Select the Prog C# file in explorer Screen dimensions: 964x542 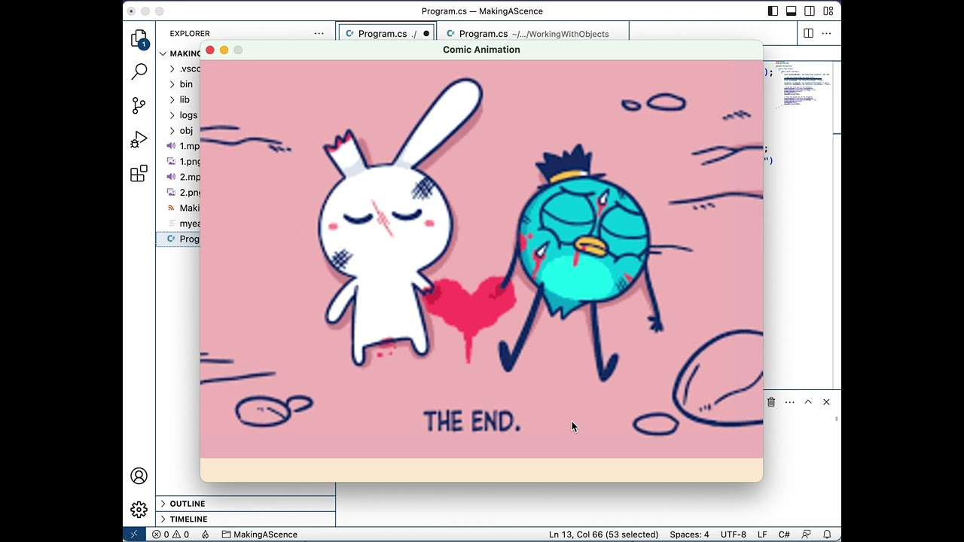pyautogui.click(x=178, y=239)
